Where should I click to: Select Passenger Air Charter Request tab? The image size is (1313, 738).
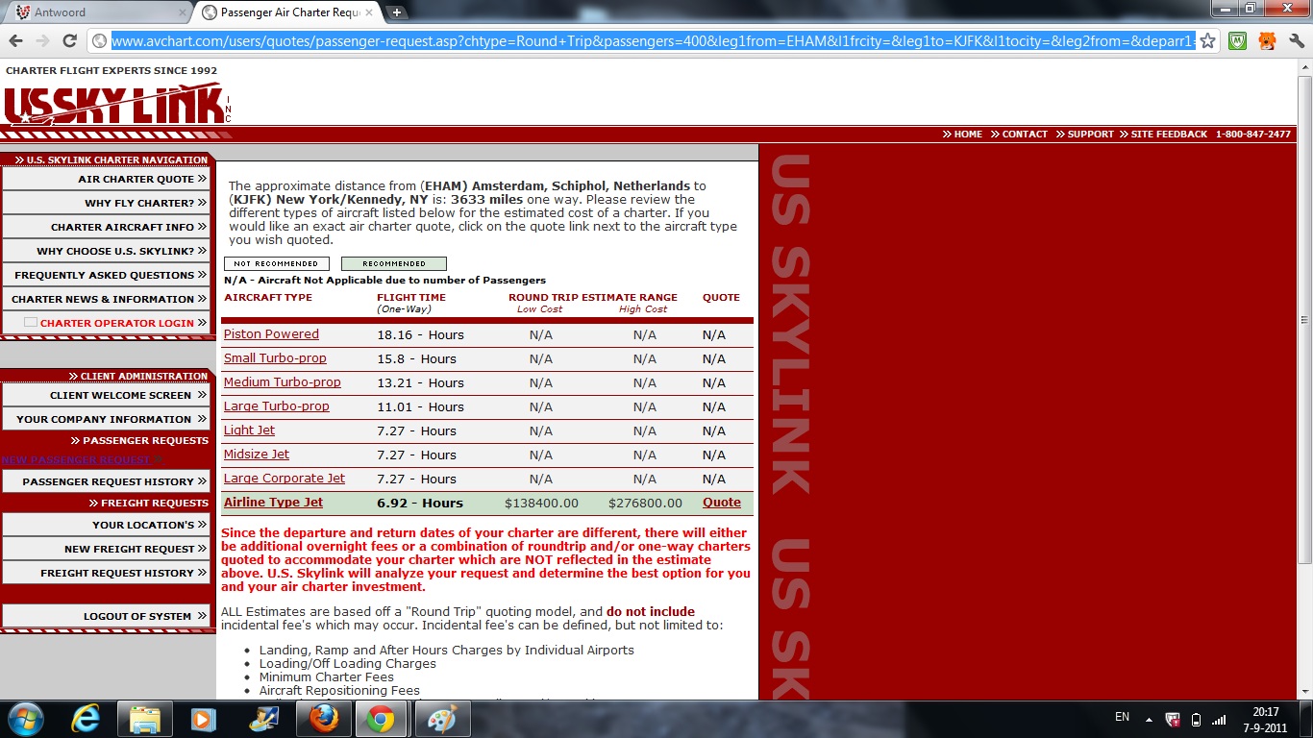click(288, 12)
